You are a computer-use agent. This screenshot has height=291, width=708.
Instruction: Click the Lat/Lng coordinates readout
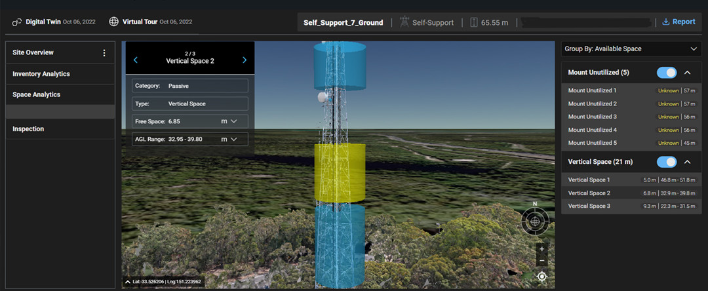pyautogui.click(x=168, y=282)
